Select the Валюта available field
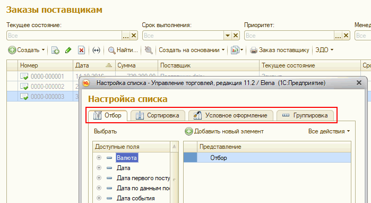This screenshot has height=203, width=371. pos(127,158)
